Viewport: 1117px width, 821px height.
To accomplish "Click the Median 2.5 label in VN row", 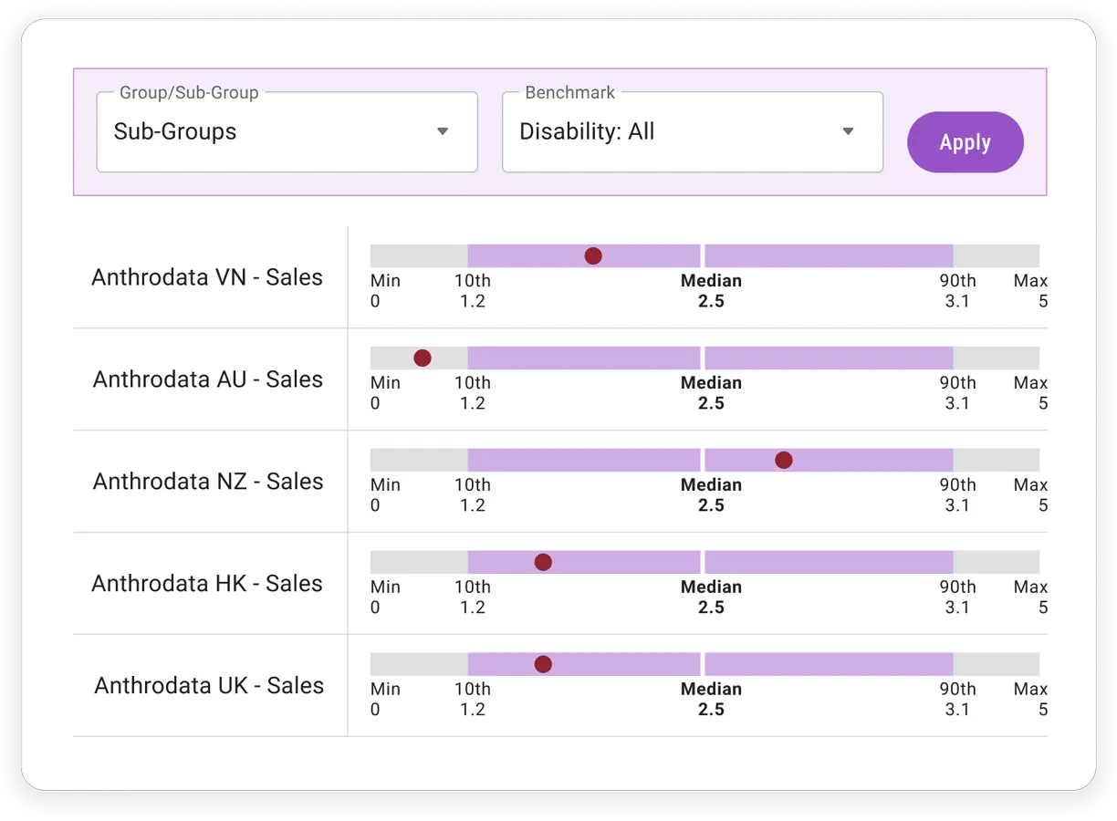I will (711, 291).
